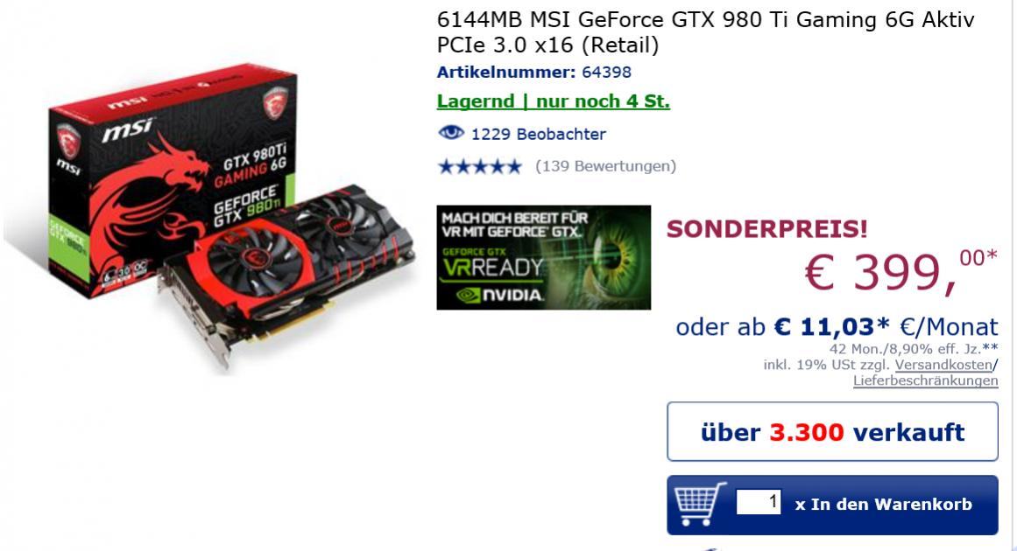Click Artikelnummer 64398 text
The height and width of the screenshot is (551, 1017).
533,72
